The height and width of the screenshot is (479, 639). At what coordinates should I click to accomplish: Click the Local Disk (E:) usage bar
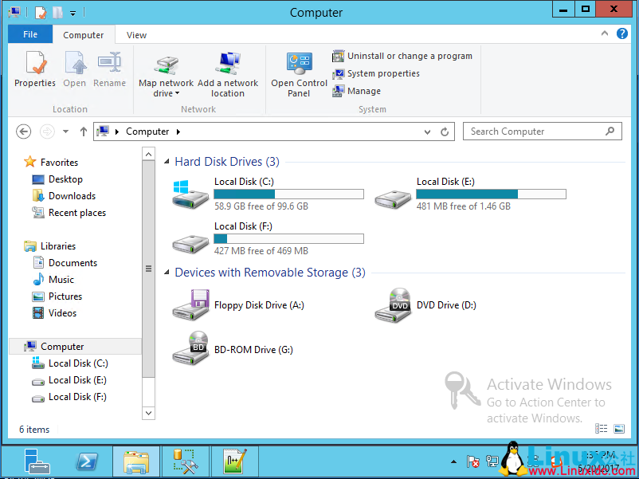click(x=491, y=194)
